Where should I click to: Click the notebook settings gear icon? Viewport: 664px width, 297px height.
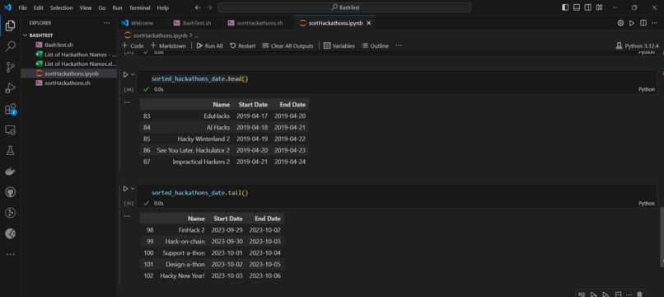[620, 23]
